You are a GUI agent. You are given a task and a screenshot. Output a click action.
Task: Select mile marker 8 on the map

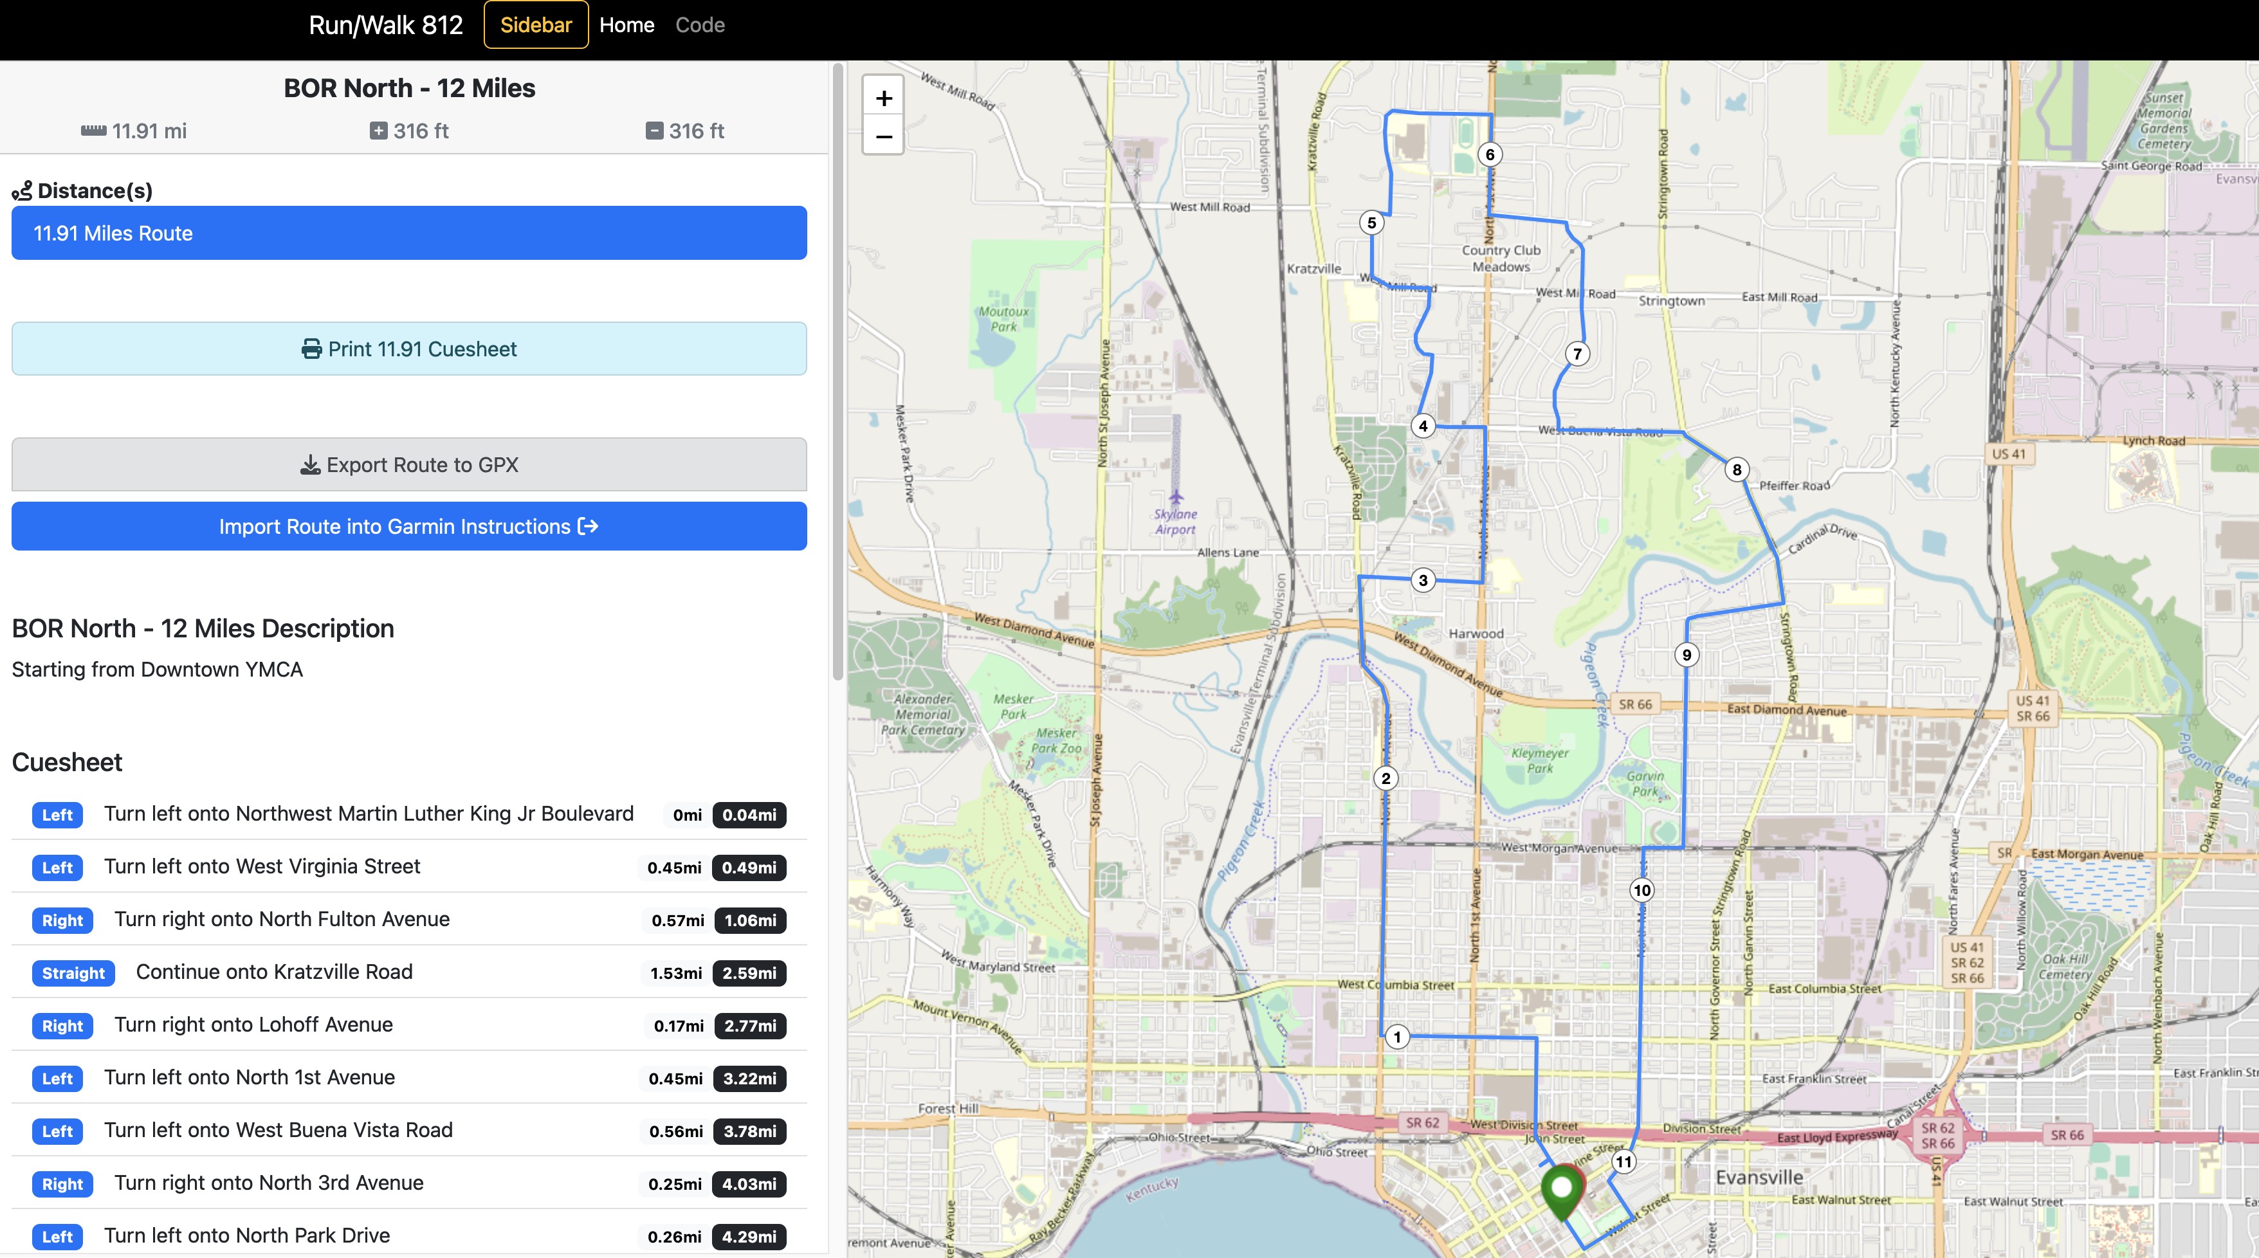[x=1736, y=470]
